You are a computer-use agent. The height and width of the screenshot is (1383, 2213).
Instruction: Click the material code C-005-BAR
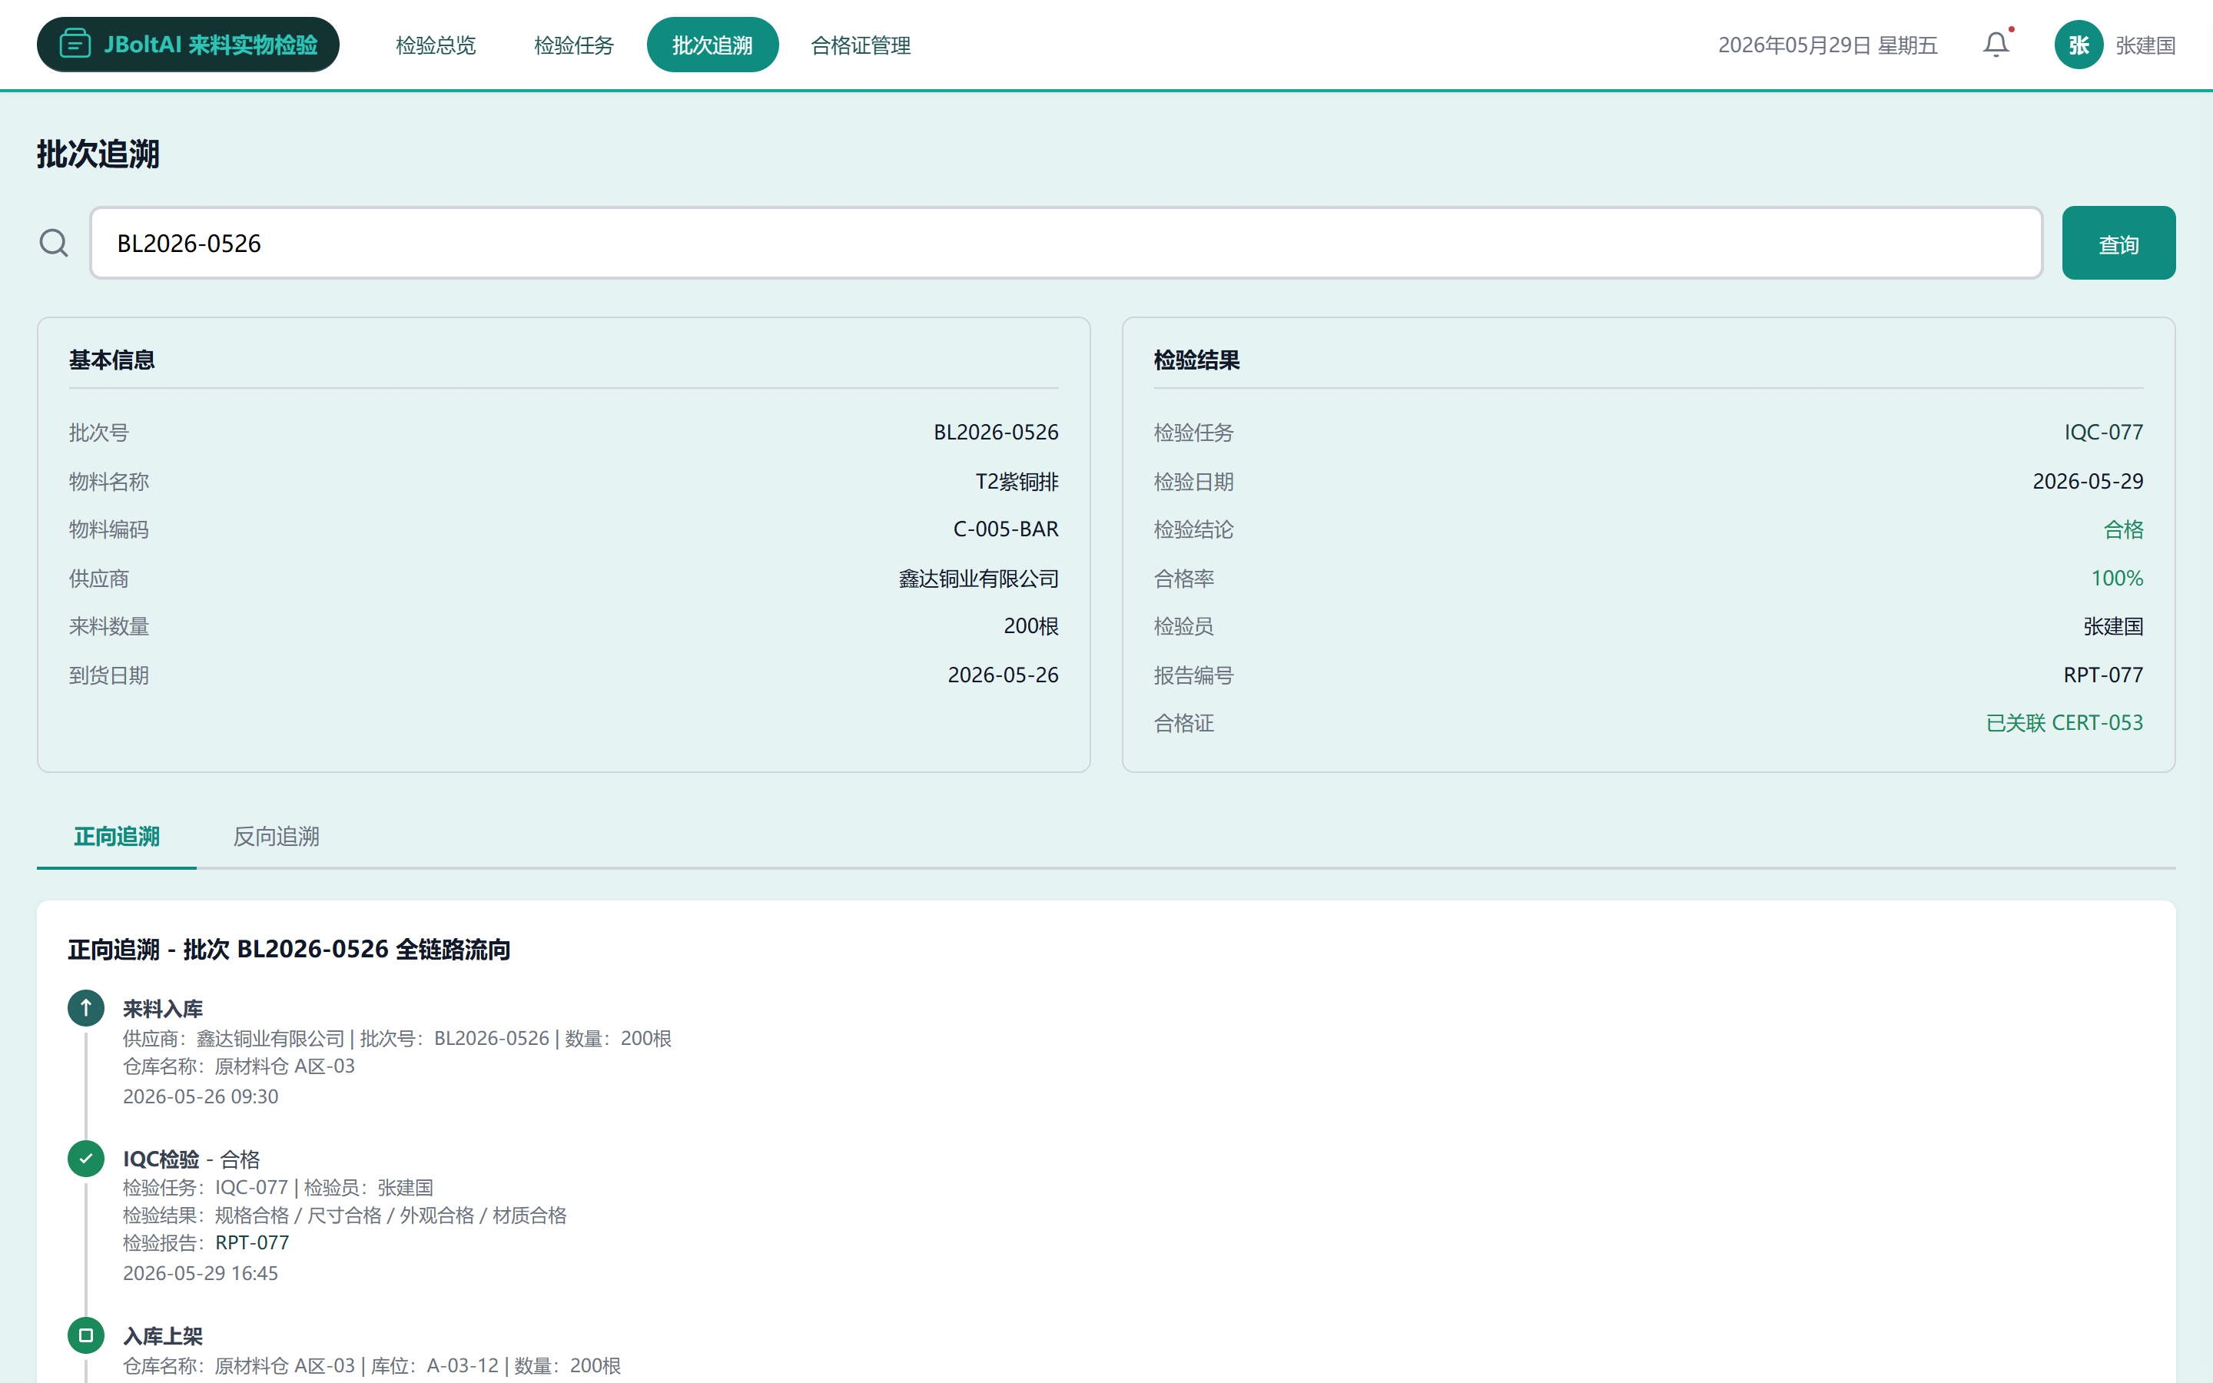tap(1005, 529)
